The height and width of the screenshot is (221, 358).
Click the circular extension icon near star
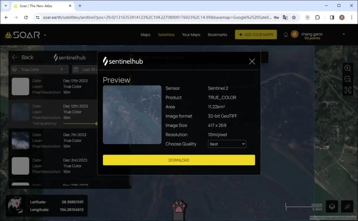[307, 17]
